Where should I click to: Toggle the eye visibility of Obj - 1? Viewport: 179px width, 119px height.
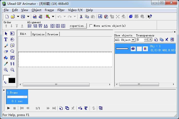tap(133, 49)
